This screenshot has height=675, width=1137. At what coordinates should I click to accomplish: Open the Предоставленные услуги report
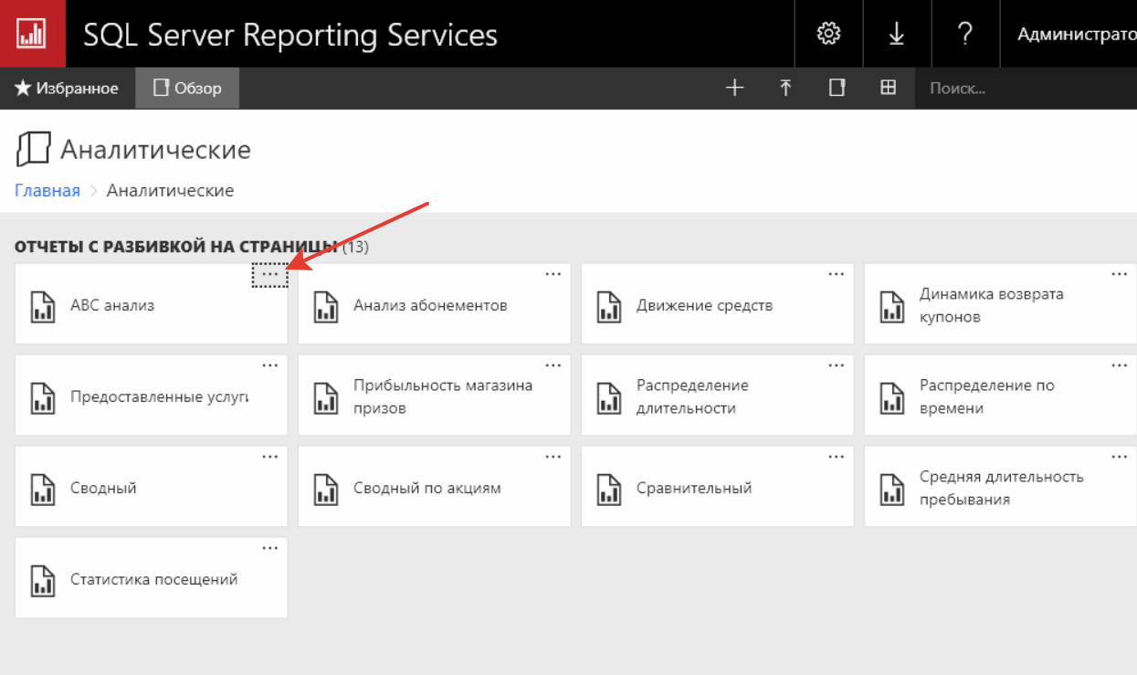pos(160,397)
